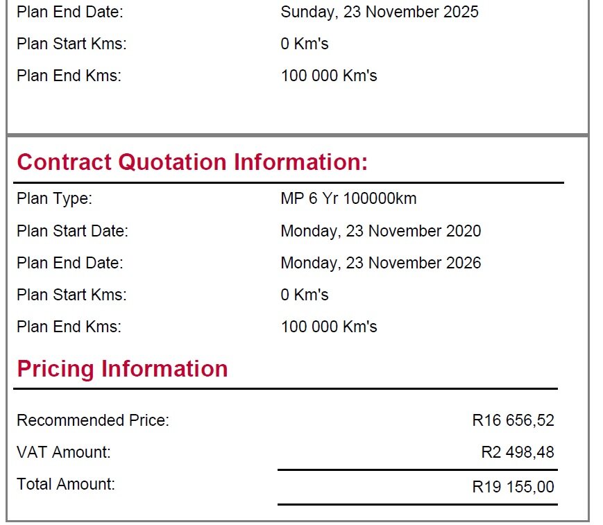Click the Plan Start Date label in quotation section
The width and height of the screenshot is (603, 525).
tap(72, 232)
